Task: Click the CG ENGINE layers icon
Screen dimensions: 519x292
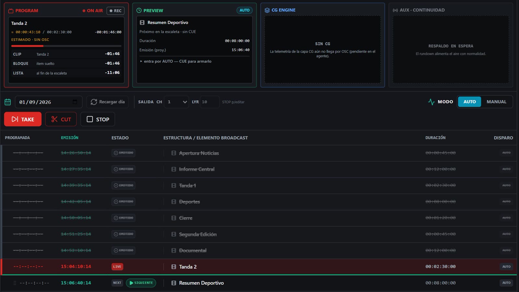Action: pyautogui.click(x=267, y=10)
